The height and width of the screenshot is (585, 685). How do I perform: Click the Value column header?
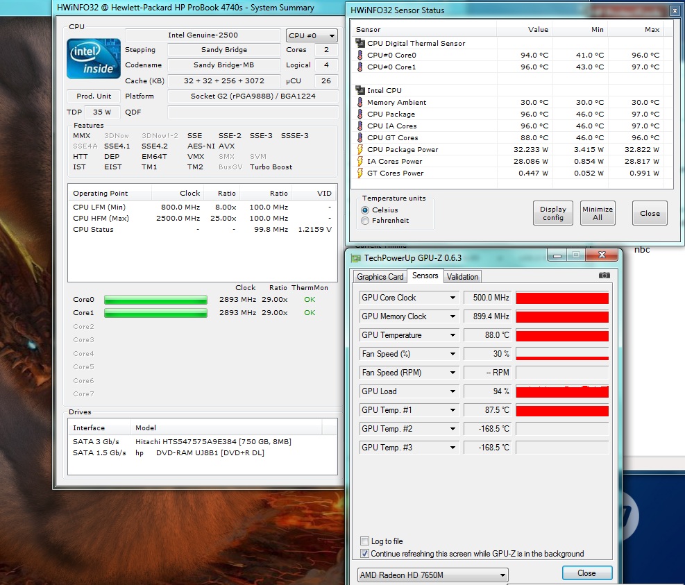[x=524, y=30]
